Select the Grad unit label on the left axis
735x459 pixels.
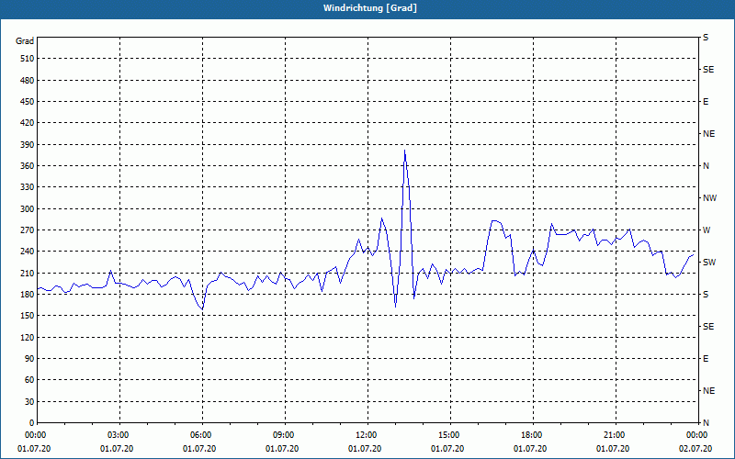[25, 41]
